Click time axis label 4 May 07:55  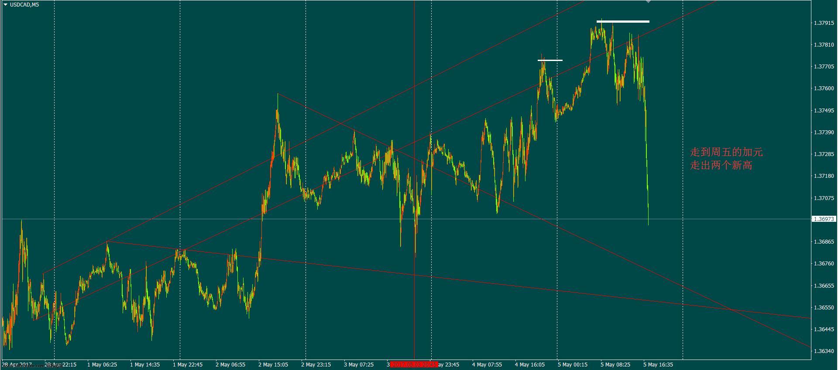[x=487, y=364]
